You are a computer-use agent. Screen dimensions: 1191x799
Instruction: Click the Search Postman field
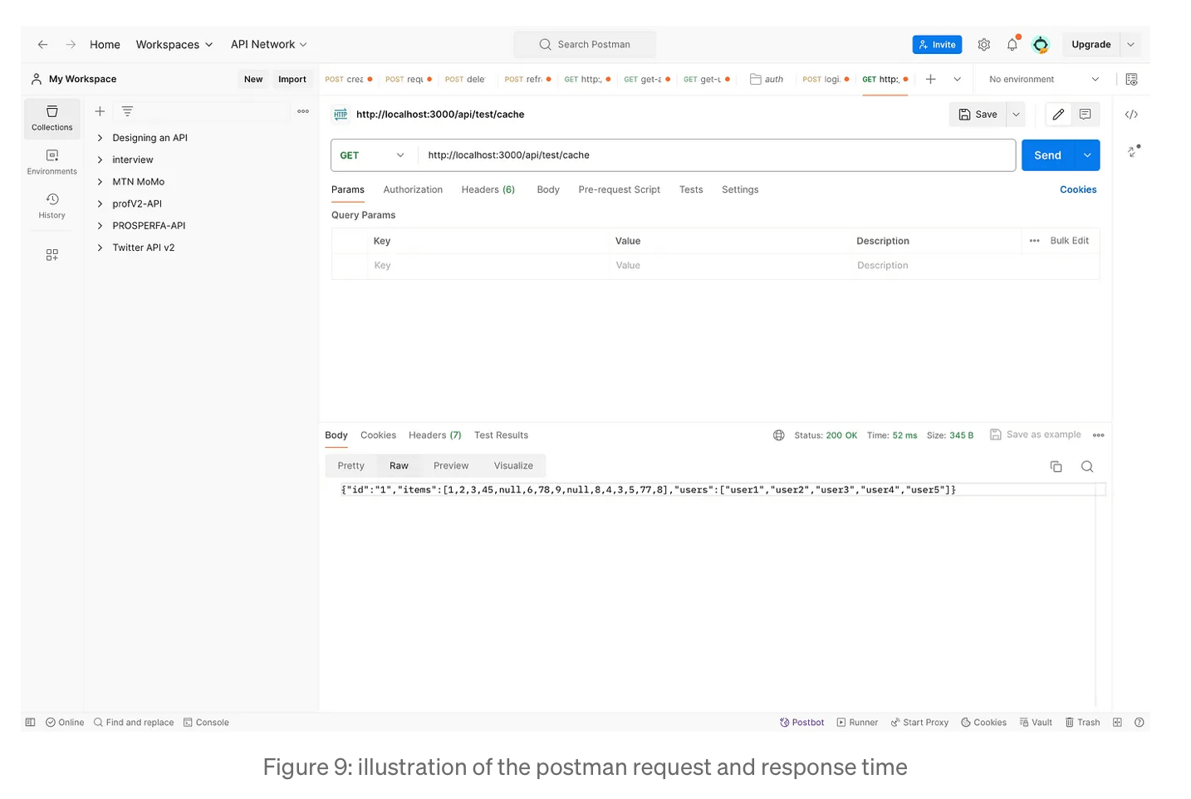[585, 45]
